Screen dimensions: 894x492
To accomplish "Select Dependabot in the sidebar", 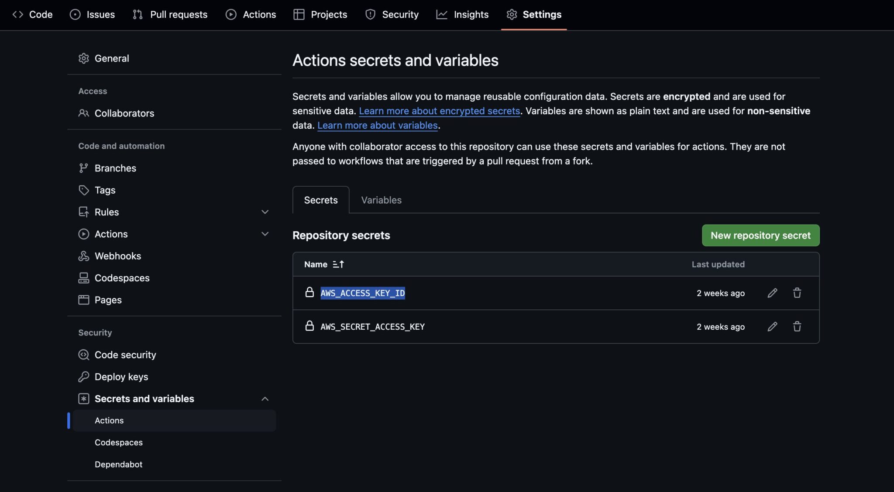I will [x=118, y=464].
